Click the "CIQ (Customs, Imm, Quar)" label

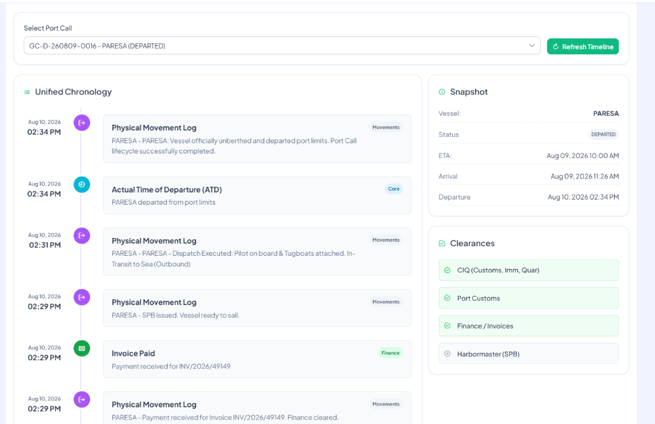pos(498,271)
